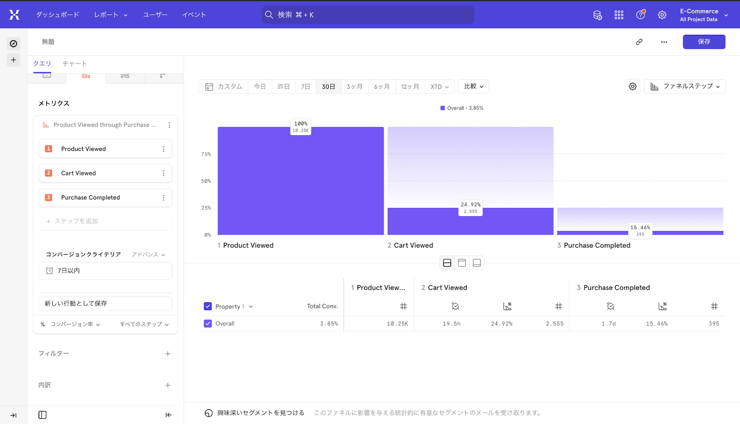Screen dimensions: 740x424
Task: Click the help question mark icon
Action: [x=641, y=15]
